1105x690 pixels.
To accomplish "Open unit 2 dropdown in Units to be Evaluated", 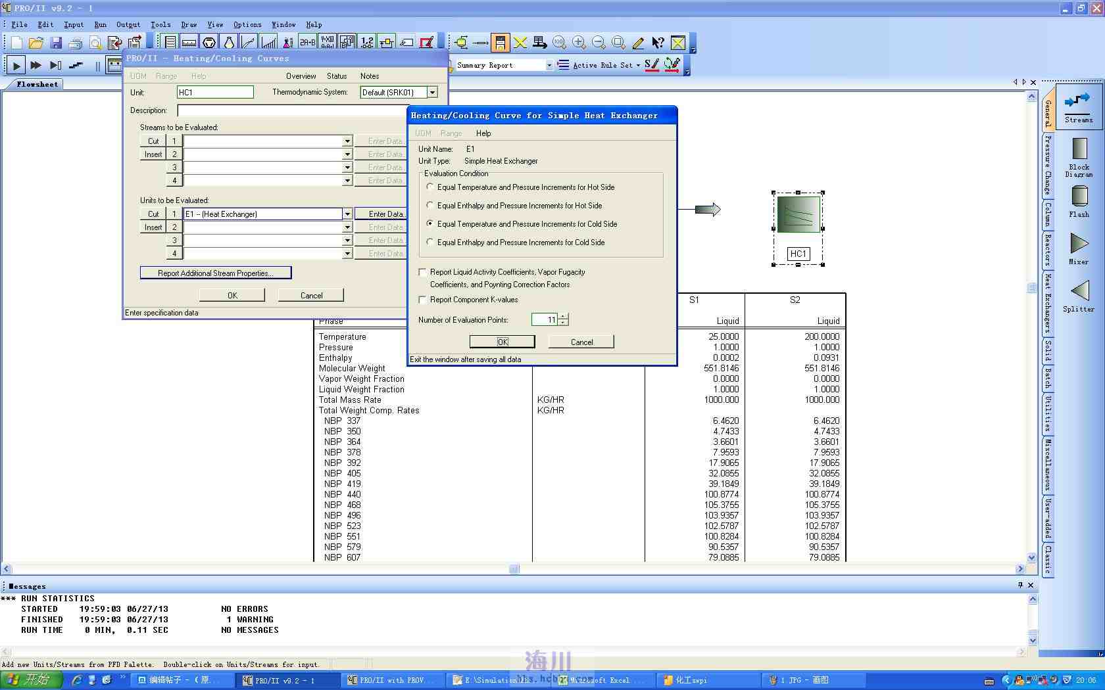I will pyautogui.click(x=347, y=227).
